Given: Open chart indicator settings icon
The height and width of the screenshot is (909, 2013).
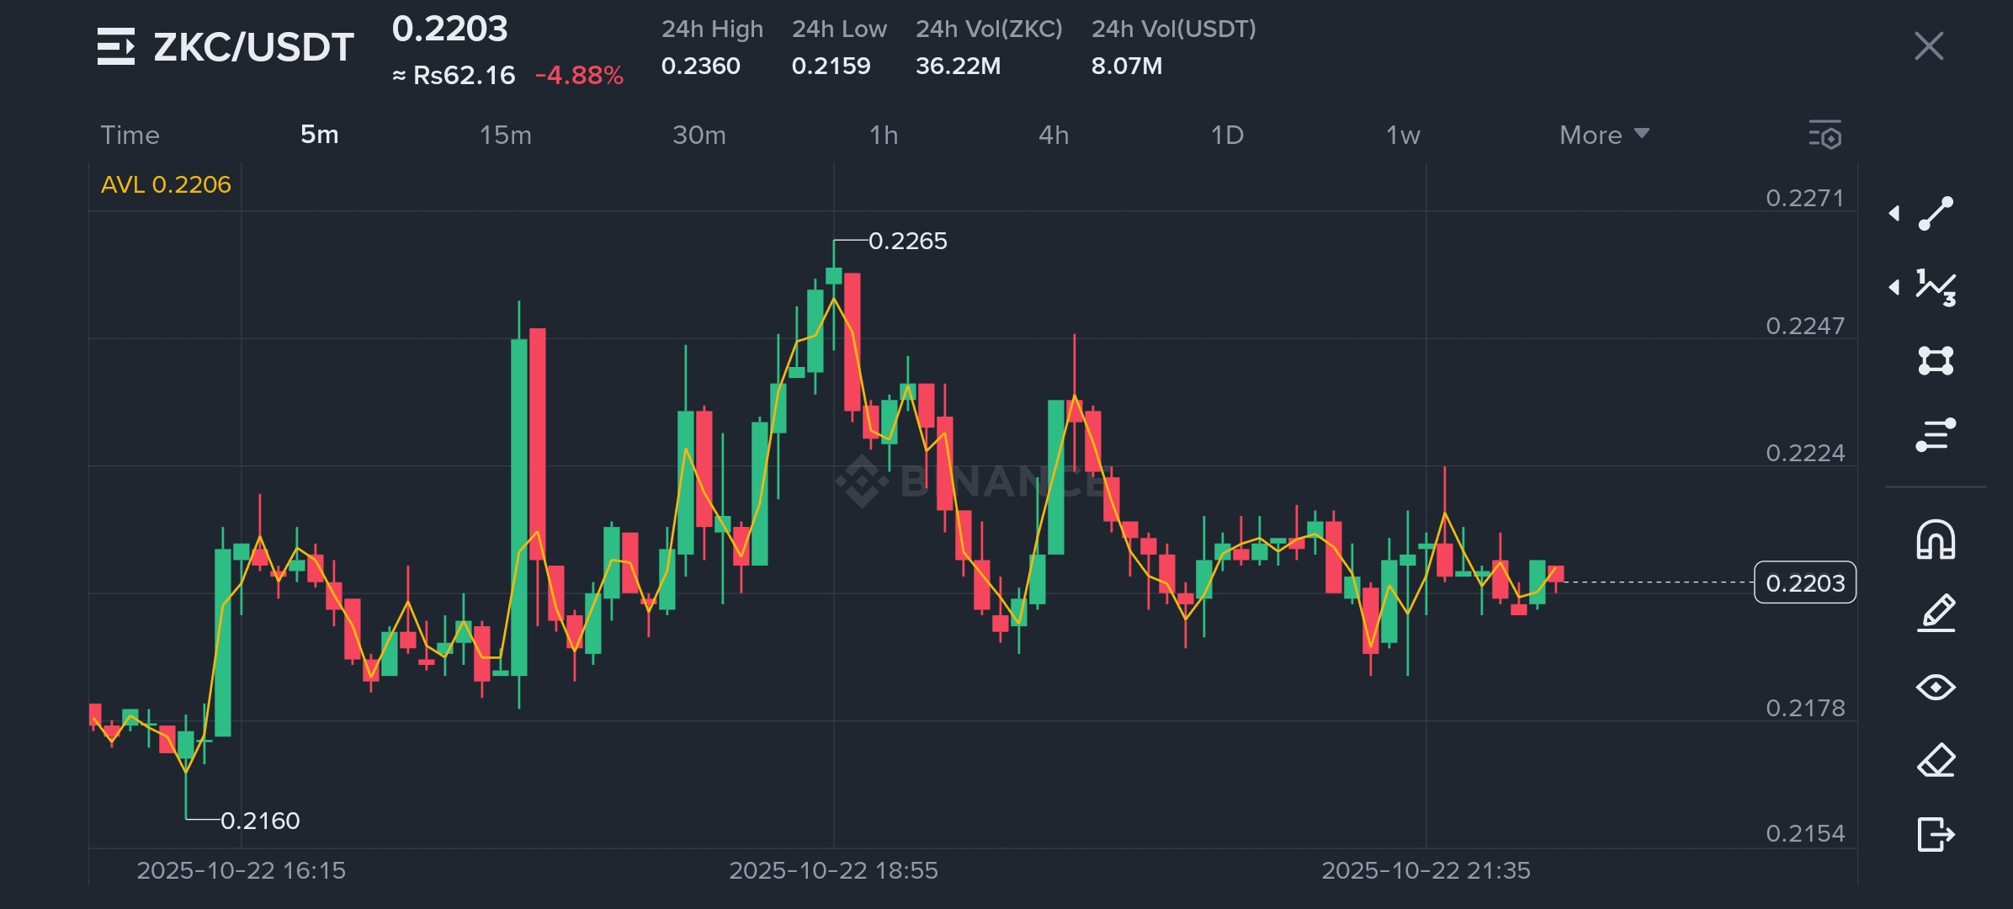Looking at the screenshot, I should (x=1825, y=135).
